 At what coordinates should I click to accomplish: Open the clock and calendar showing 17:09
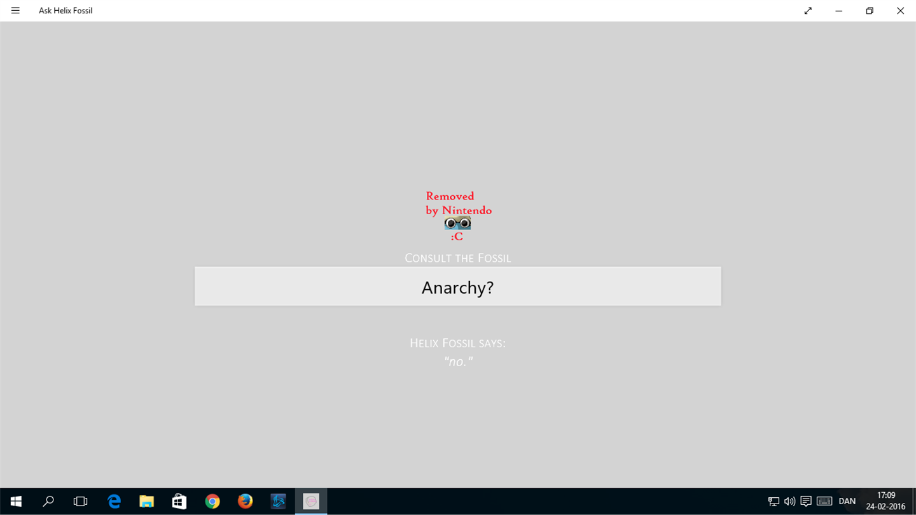point(885,502)
